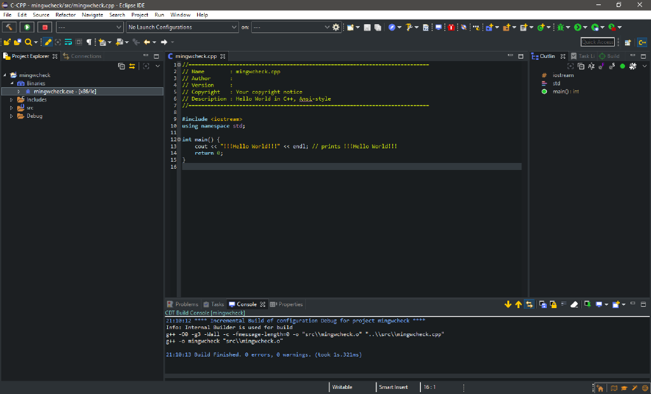Viewport: 651px width, 394px height.
Task: Click the red Stop launch button
Action: (45, 27)
